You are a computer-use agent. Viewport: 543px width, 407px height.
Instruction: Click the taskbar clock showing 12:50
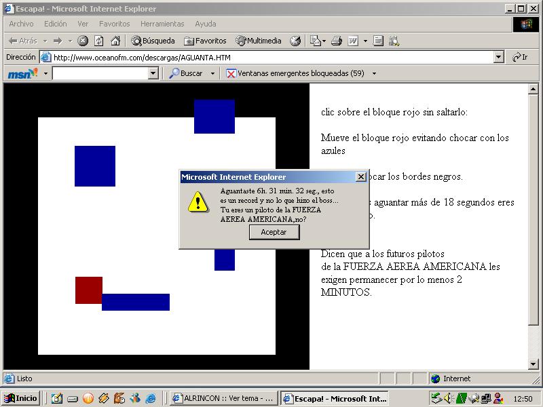523,399
